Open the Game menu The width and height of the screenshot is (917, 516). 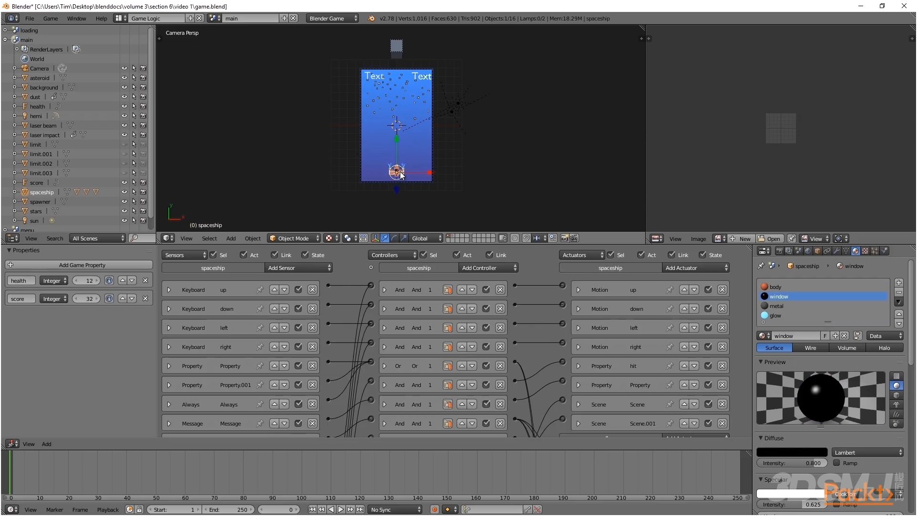(51, 18)
